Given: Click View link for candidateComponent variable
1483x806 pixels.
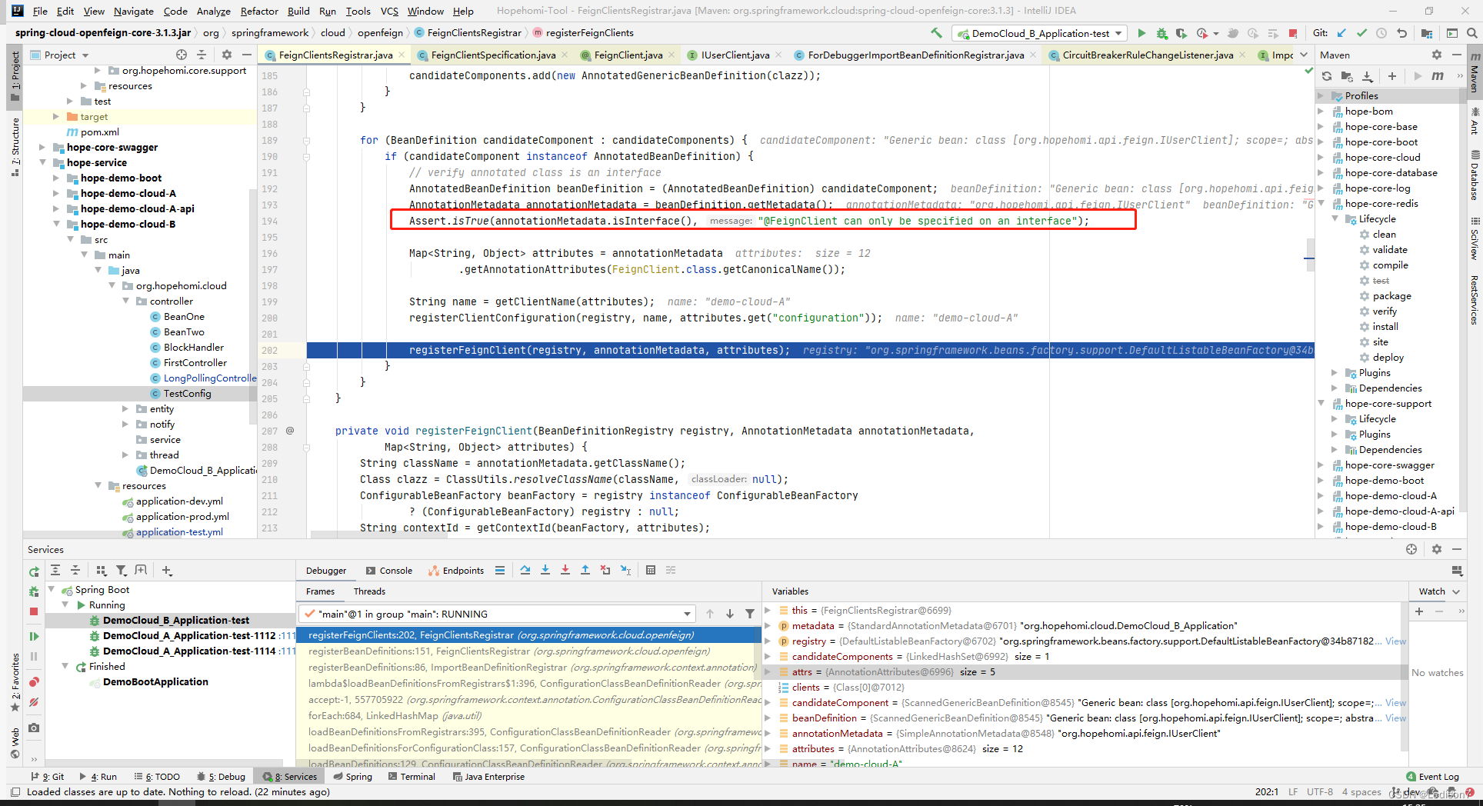Looking at the screenshot, I should (x=1395, y=702).
